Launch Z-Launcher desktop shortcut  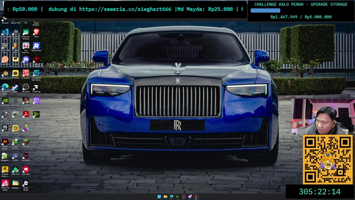point(26,74)
